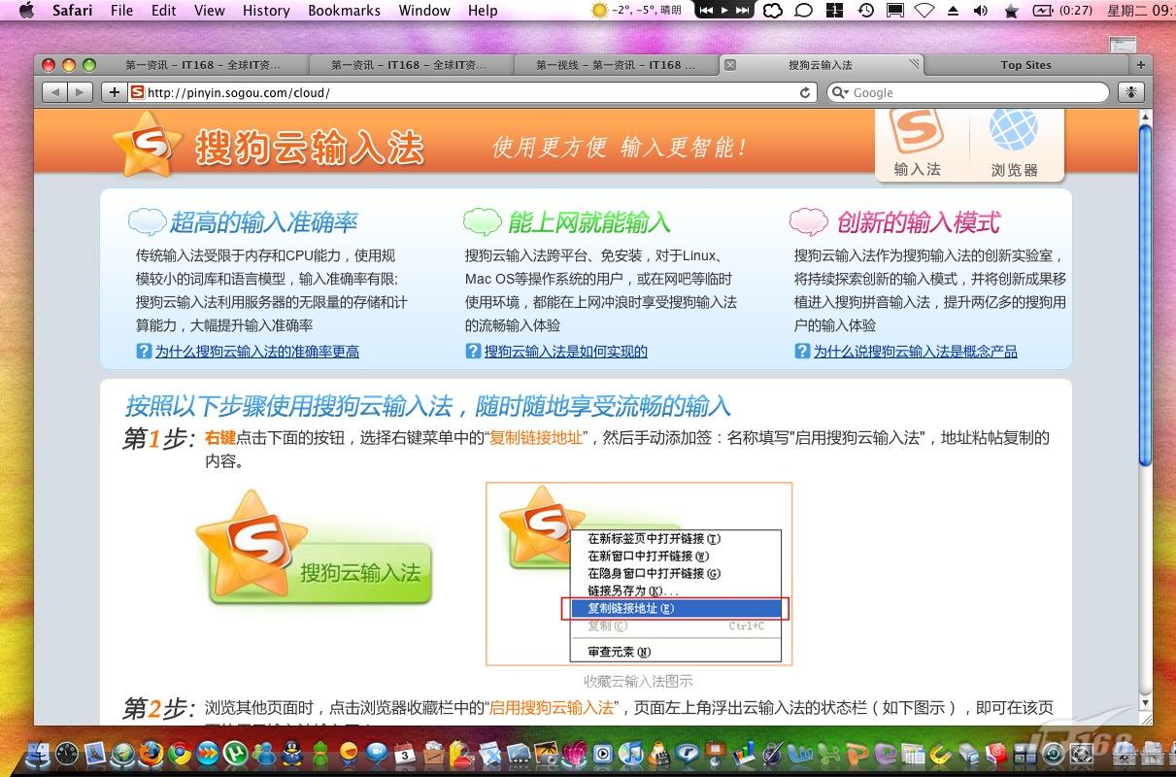Open link 搜狗云输入法是如何实现的
The image size is (1176, 777).
coord(566,352)
